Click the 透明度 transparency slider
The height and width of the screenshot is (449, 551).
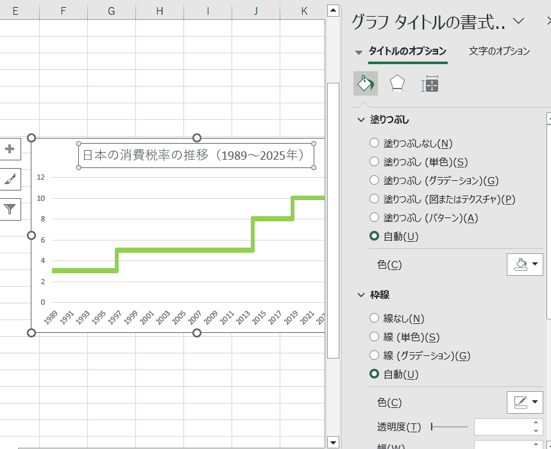(x=450, y=427)
